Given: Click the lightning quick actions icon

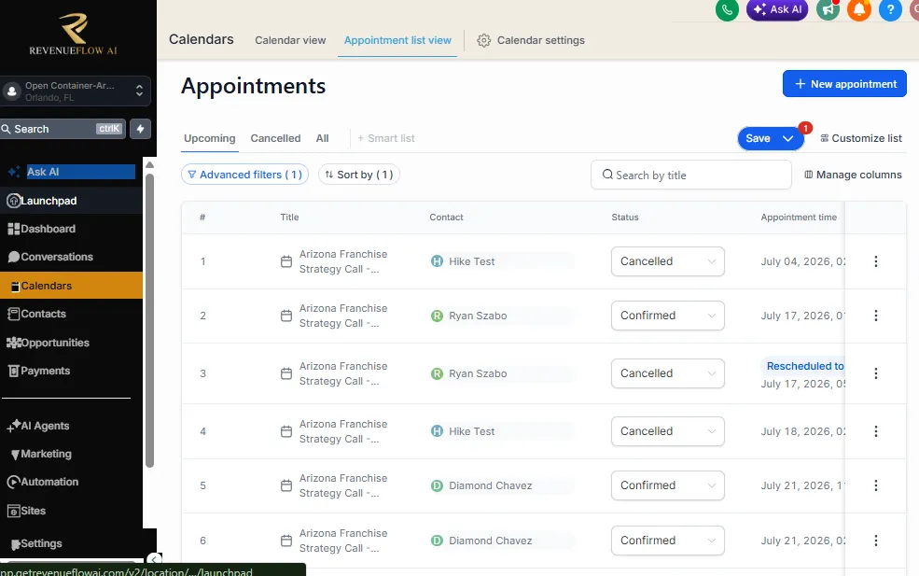Looking at the screenshot, I should pos(140,129).
